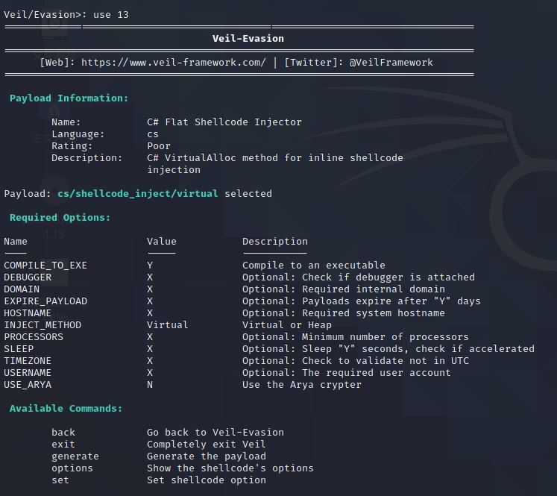557x496 pixels.
Task: Click the 'exit' command
Action: tap(63, 445)
